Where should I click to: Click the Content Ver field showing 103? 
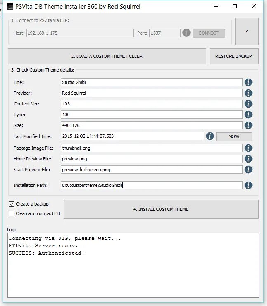[152, 104]
